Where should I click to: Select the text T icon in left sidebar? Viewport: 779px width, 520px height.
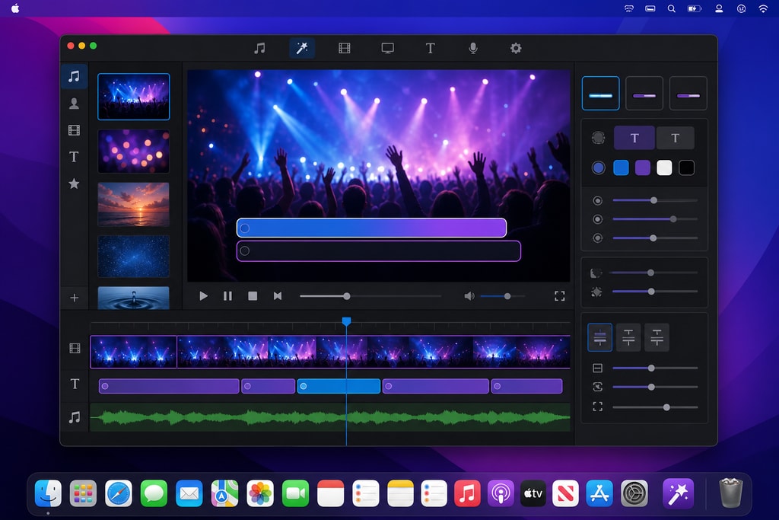(74, 157)
